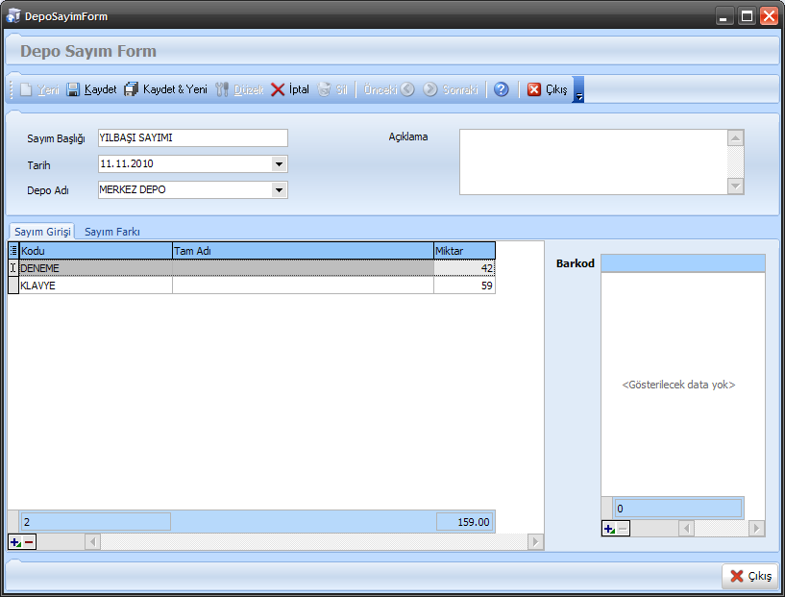Click the Sayım Başlığı text field
Viewport: 785px width, 597px height.
pos(192,138)
